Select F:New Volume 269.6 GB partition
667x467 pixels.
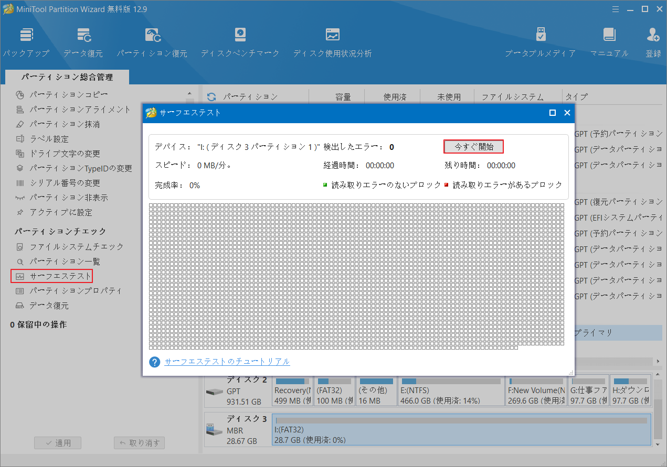point(536,390)
